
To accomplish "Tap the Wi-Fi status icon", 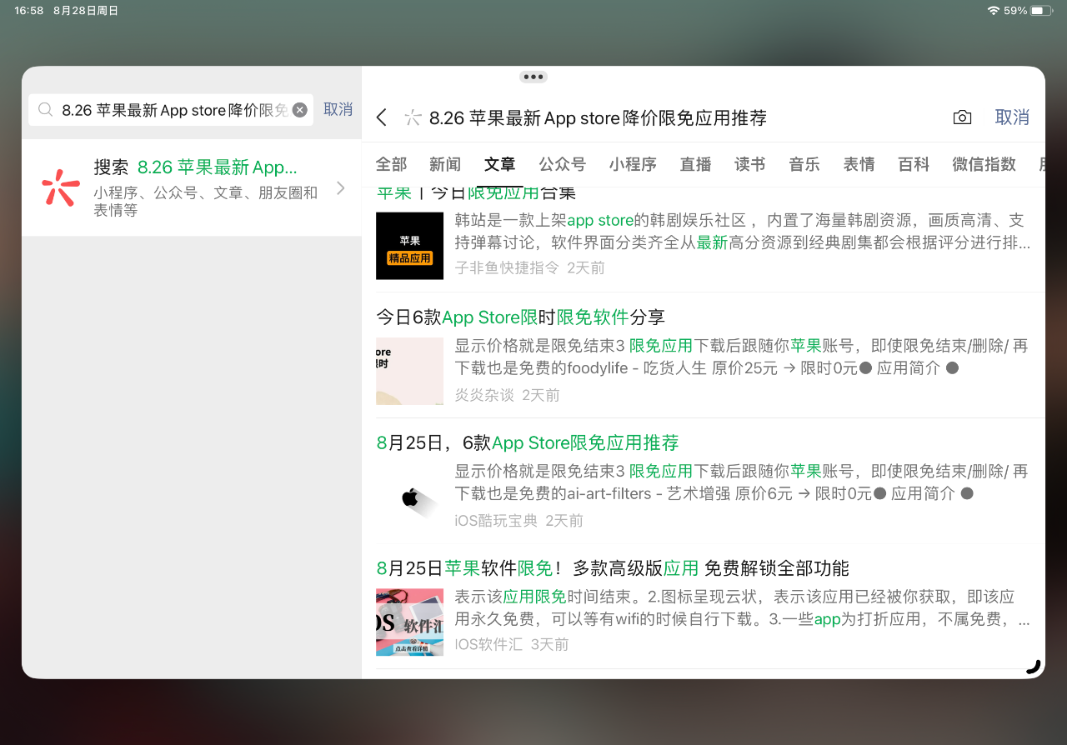I will [993, 11].
